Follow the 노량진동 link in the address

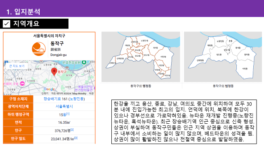pos(77,99)
